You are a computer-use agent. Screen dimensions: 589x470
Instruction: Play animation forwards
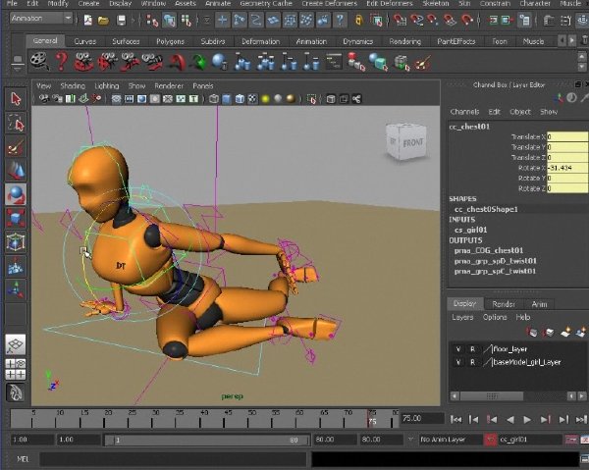527,419
